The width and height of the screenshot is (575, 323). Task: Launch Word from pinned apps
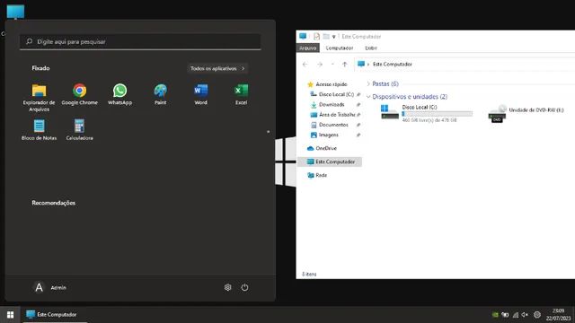click(200, 94)
